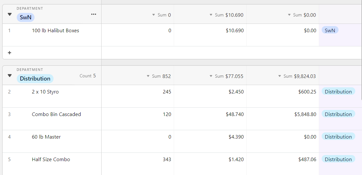Open Sum $10.690 summary dropdown

point(226,15)
